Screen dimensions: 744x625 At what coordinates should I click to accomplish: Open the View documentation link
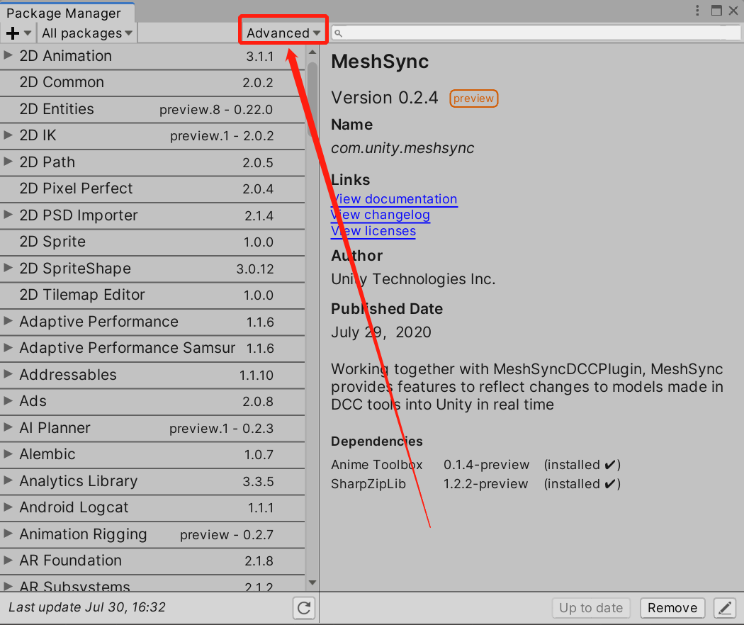[x=394, y=199]
